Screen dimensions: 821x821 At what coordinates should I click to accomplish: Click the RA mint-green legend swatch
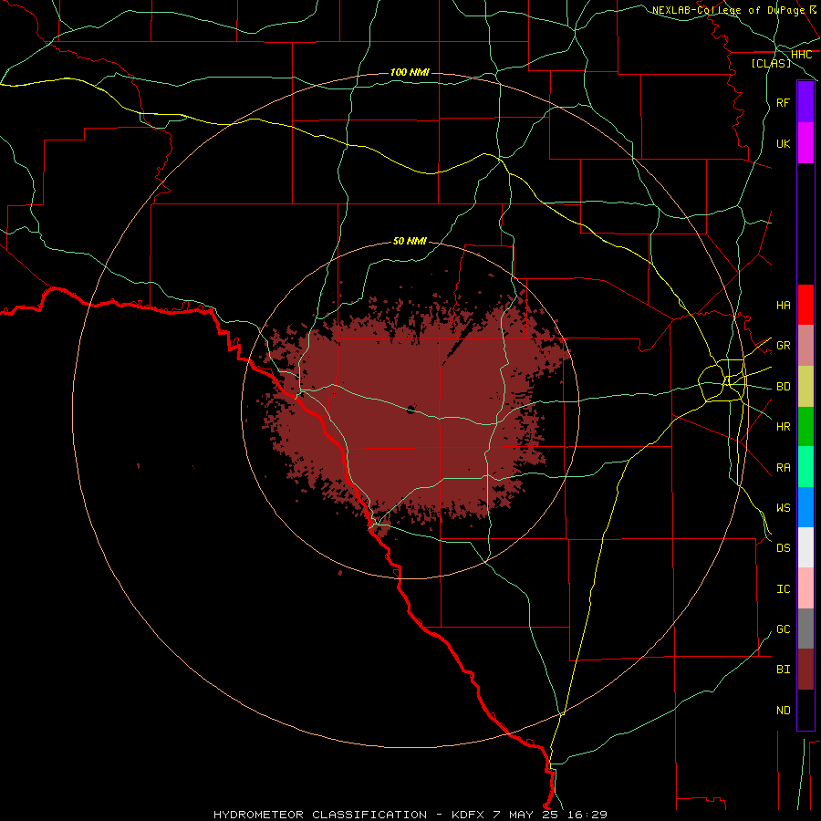(x=805, y=467)
